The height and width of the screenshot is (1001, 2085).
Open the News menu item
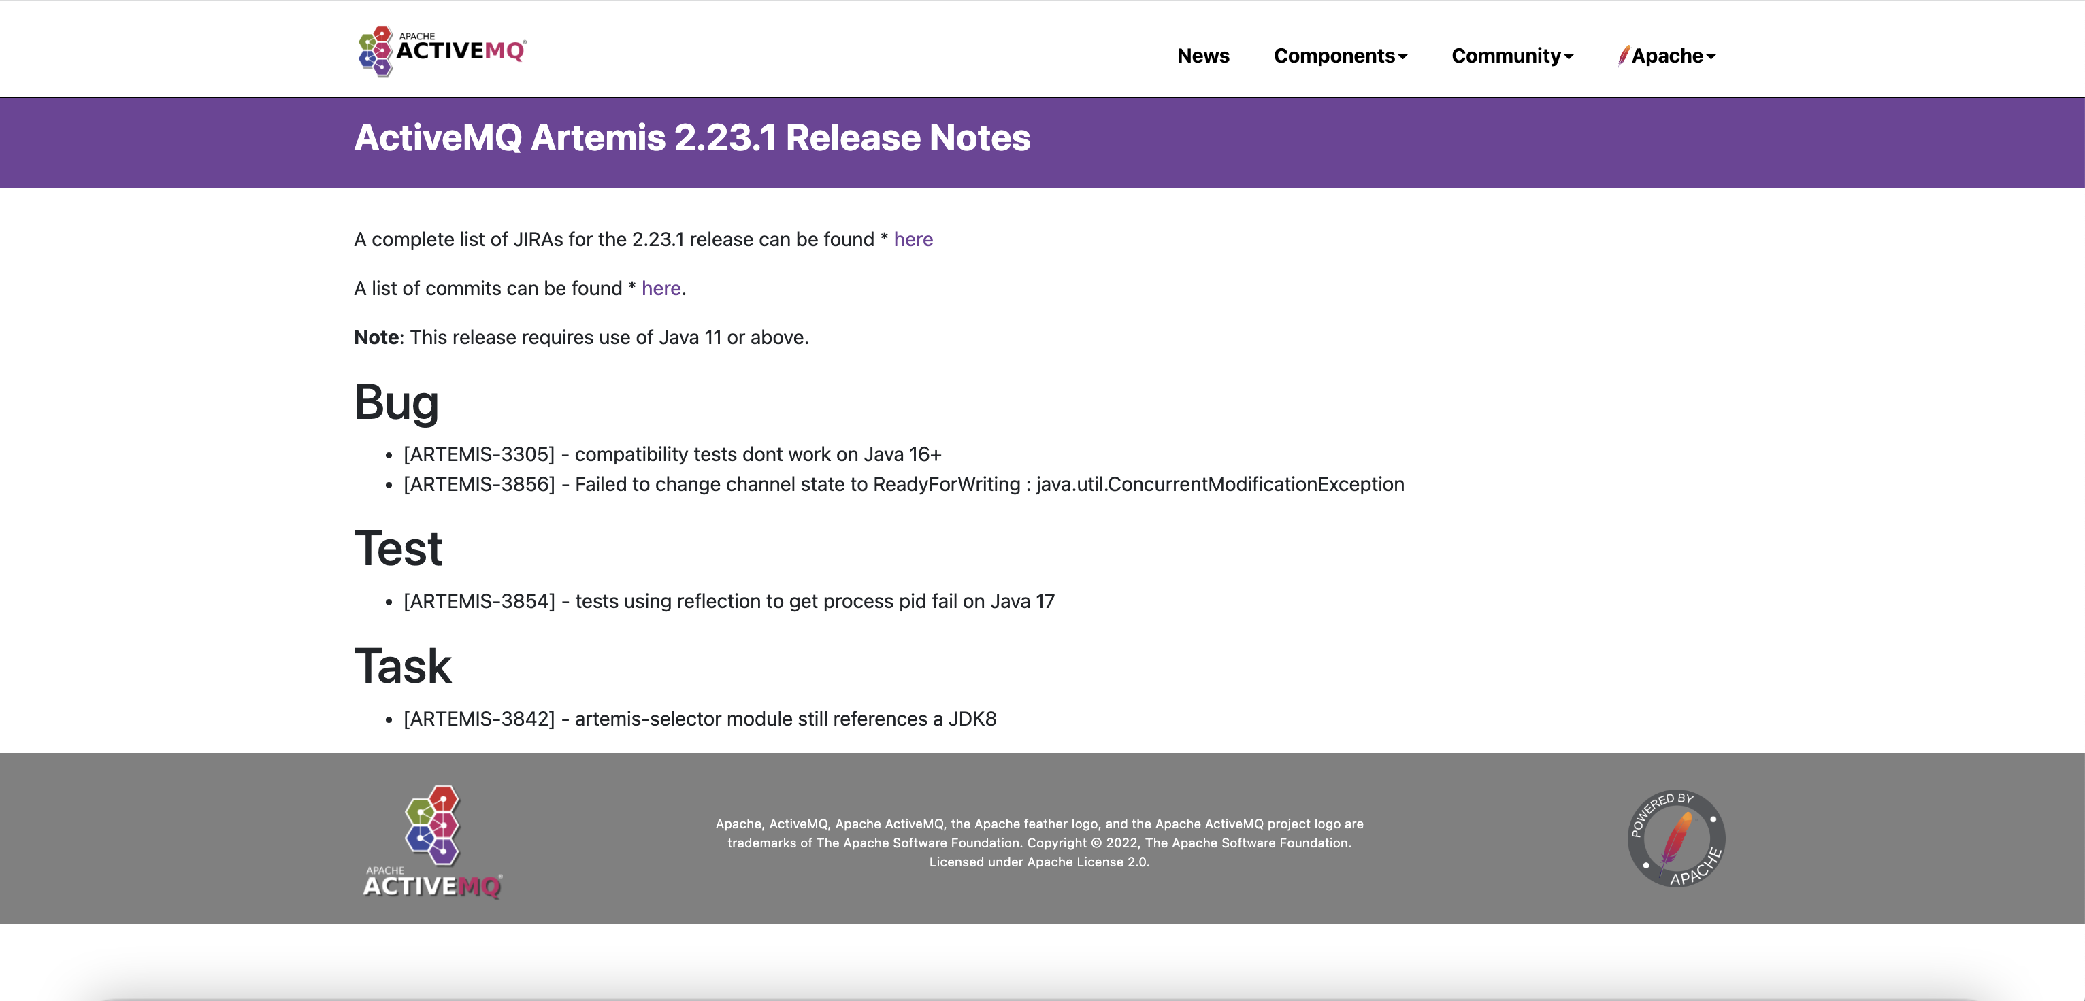1203,56
